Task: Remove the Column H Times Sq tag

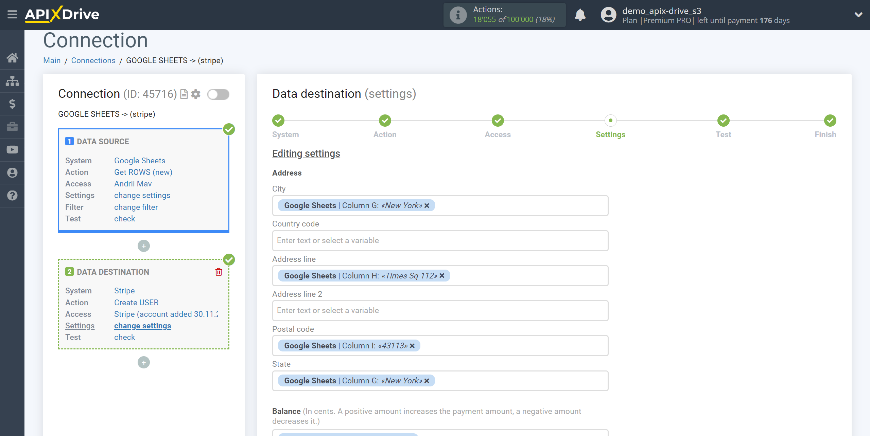Action: point(442,276)
